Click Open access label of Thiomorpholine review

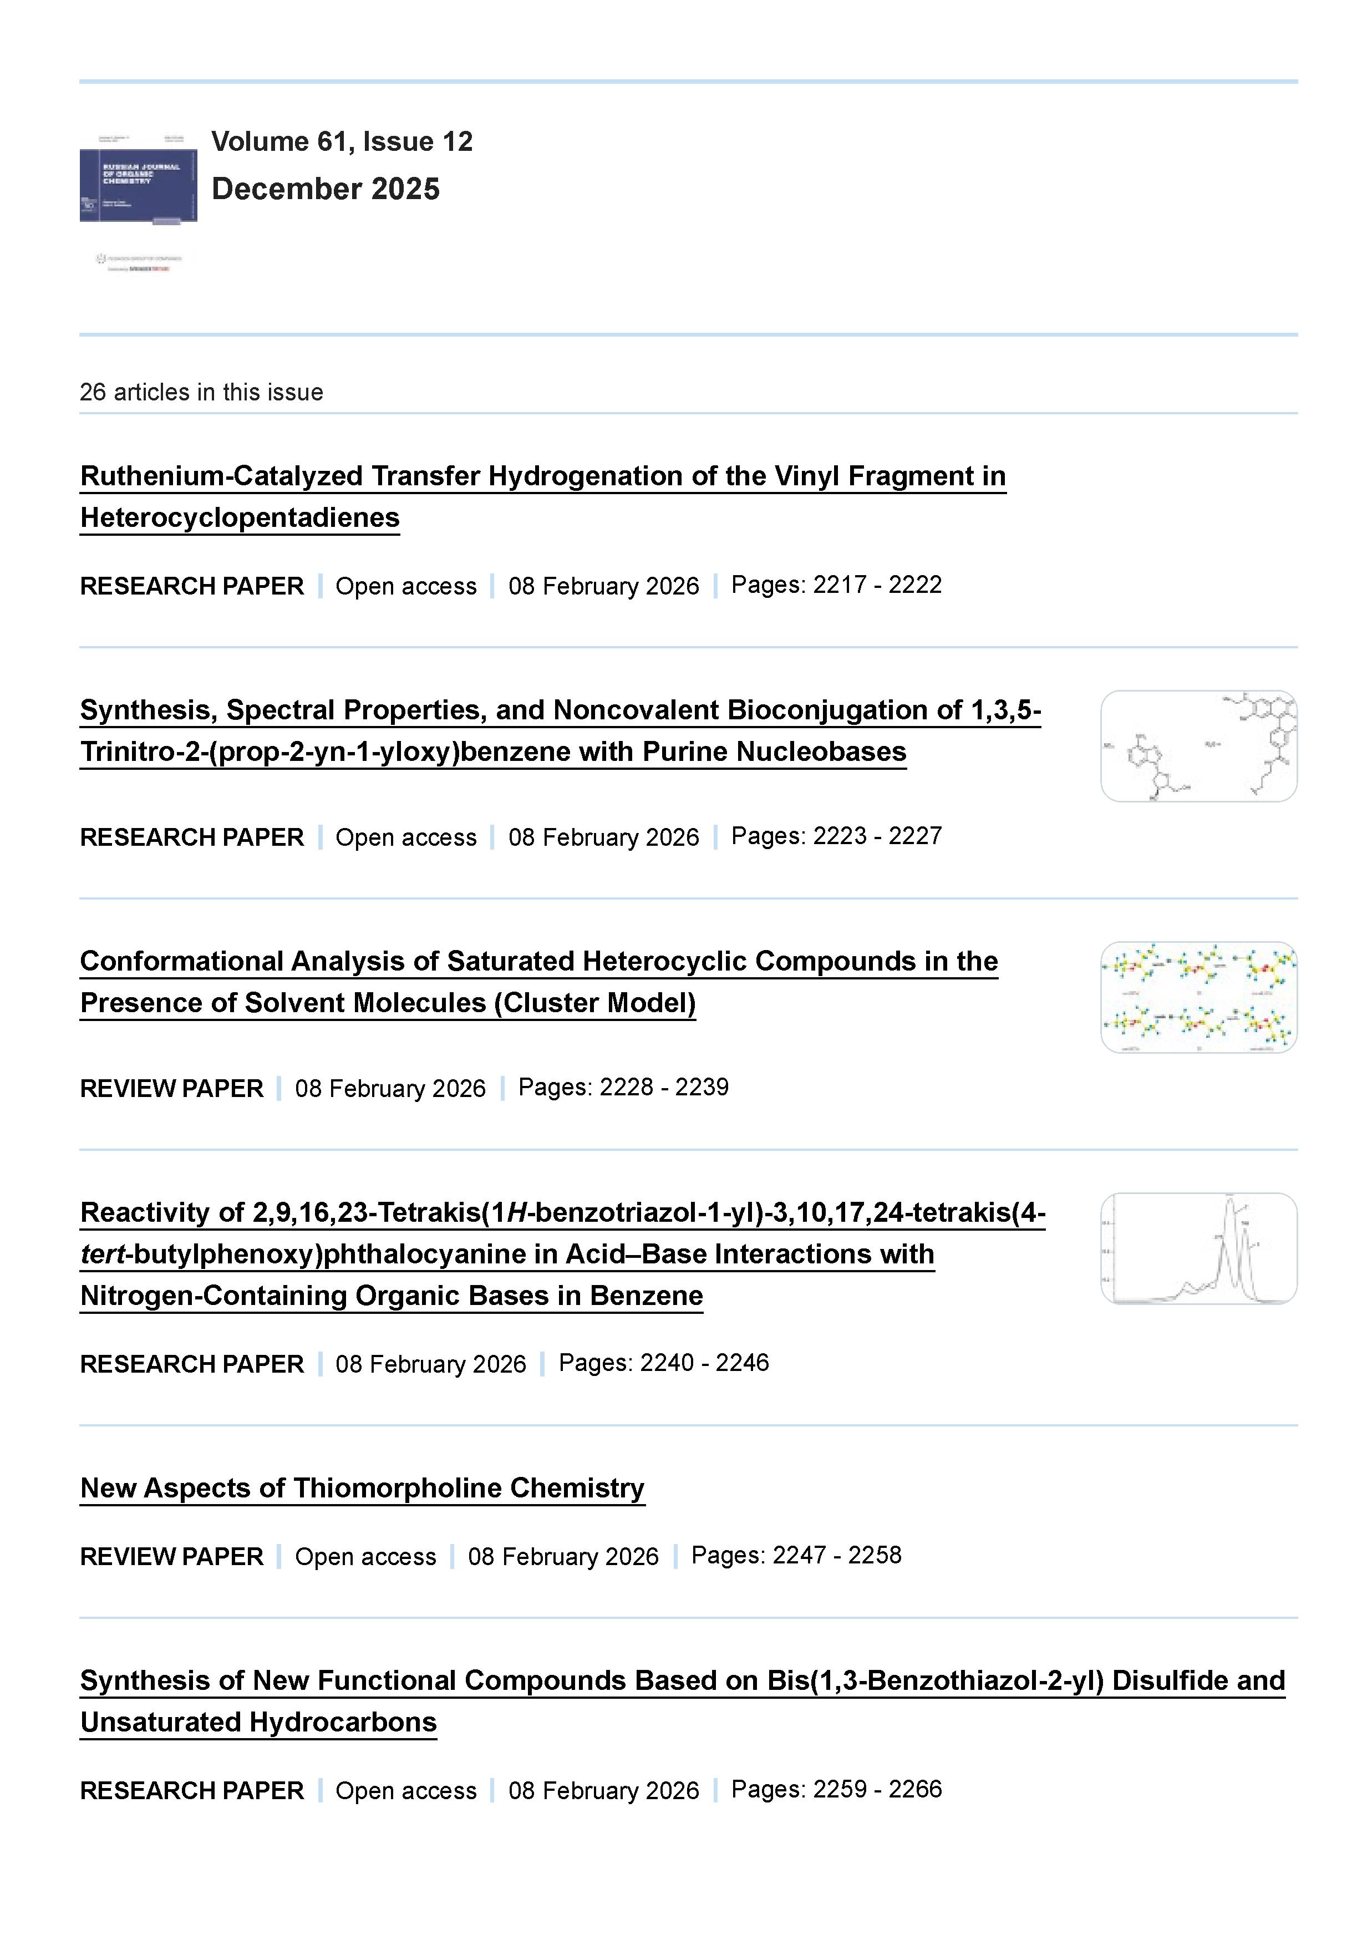coord(365,1557)
